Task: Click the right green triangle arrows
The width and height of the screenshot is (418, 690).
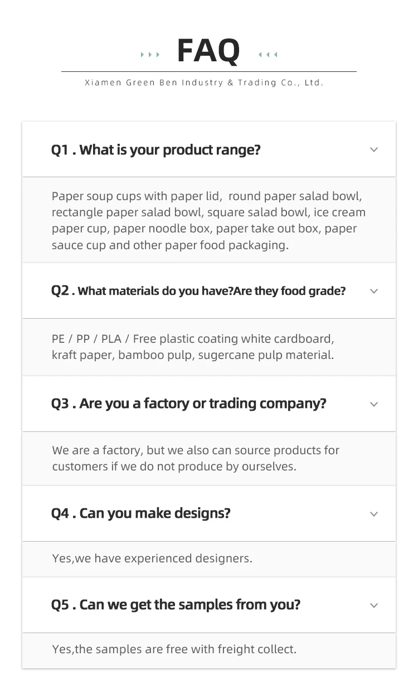Action: pyautogui.click(x=268, y=55)
